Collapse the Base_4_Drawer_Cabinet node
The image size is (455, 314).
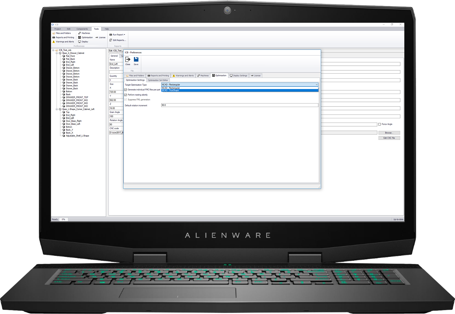point(57,53)
